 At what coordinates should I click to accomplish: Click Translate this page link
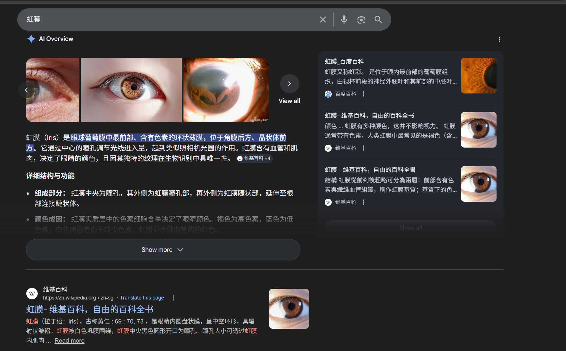[142, 298]
